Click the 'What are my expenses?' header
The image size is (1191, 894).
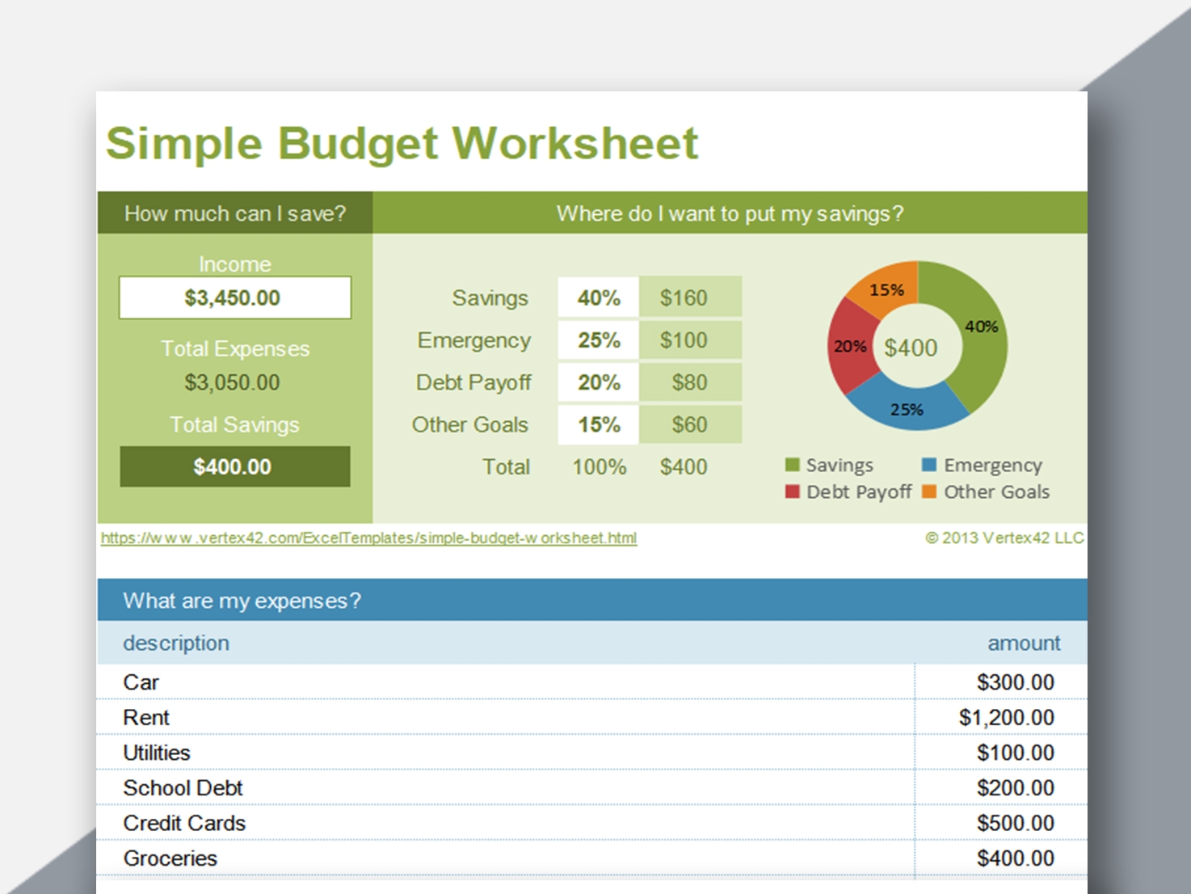(x=242, y=601)
